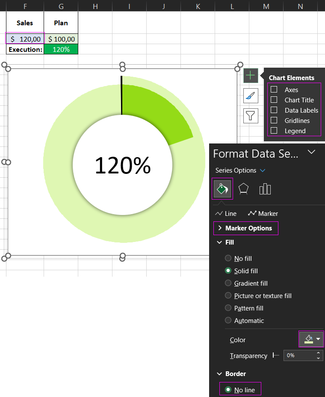
Task: Switch to the Marker tab
Action: click(263, 213)
